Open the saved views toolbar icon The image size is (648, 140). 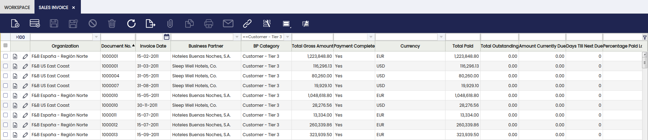coord(287,24)
